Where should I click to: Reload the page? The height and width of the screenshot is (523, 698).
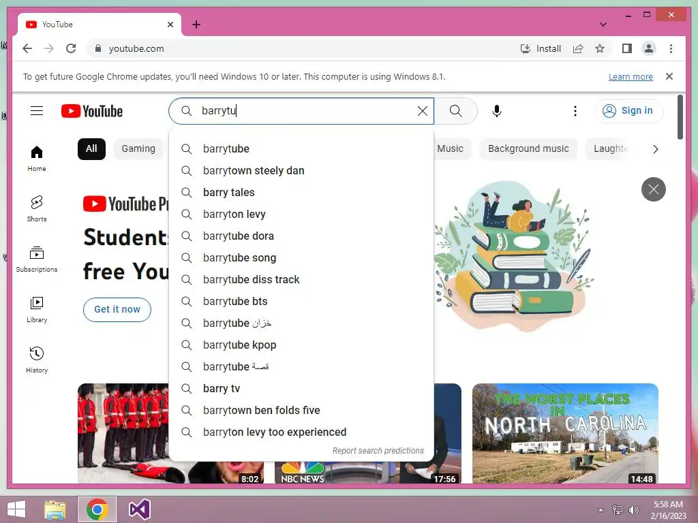(x=71, y=48)
